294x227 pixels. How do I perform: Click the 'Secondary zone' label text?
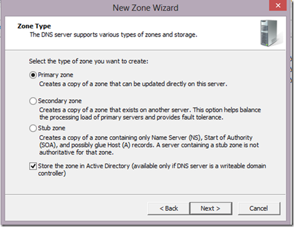click(x=60, y=101)
